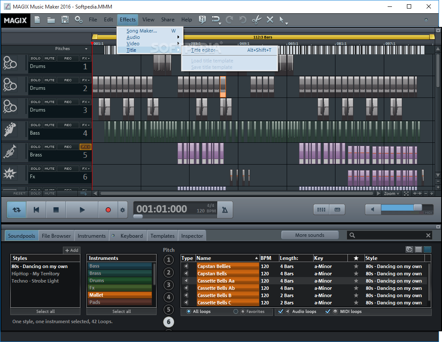Open the insert mode dropdown
The width and height of the screenshot is (442, 342).
click(x=216, y=20)
